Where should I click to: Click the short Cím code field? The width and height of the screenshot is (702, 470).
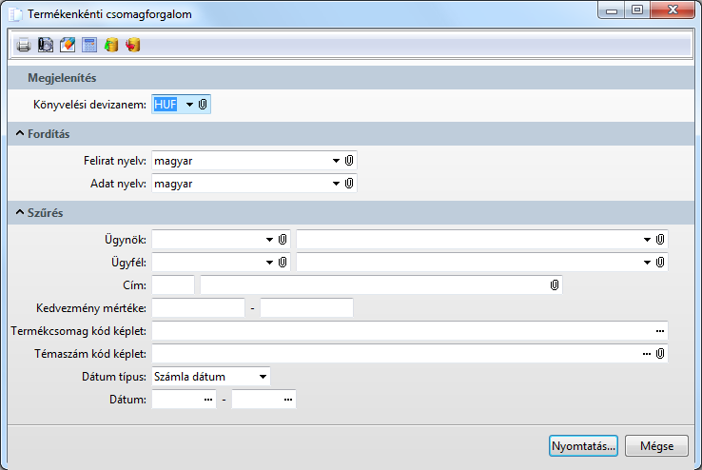pyautogui.click(x=173, y=285)
